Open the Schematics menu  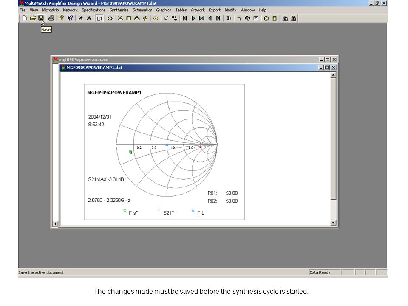click(x=142, y=10)
